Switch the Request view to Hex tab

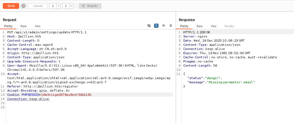click(x=37, y=26)
